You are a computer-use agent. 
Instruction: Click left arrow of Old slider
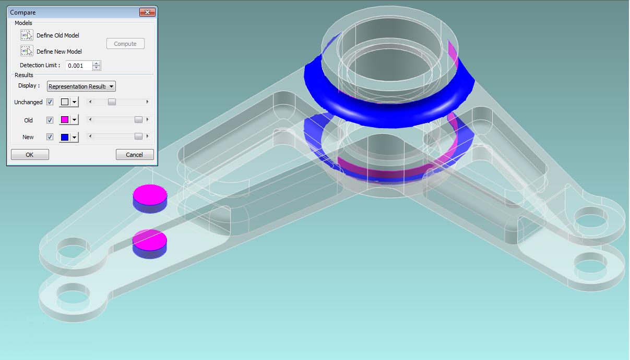tap(90, 119)
